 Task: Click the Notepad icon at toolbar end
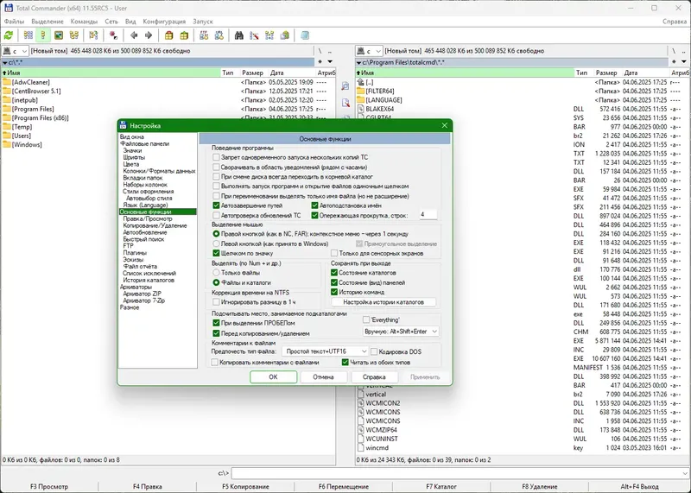click(305, 35)
